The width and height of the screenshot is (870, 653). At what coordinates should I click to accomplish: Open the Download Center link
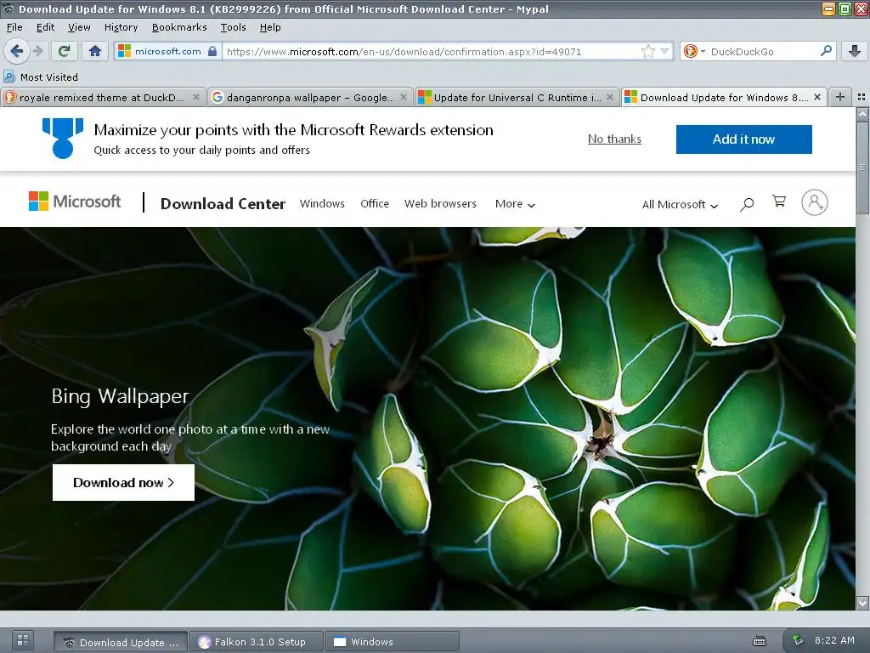click(223, 204)
